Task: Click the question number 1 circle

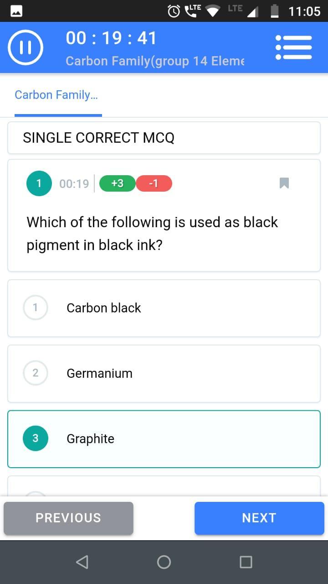Action: click(x=39, y=183)
